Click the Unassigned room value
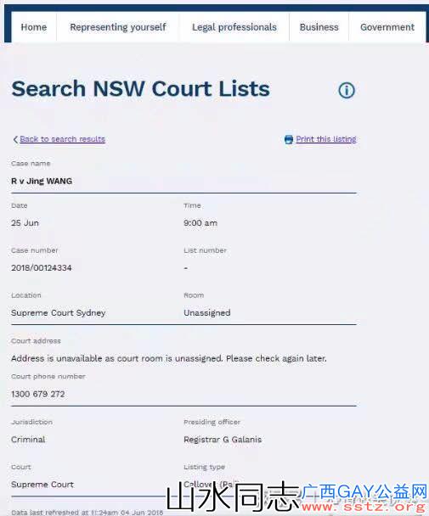 [x=207, y=313]
